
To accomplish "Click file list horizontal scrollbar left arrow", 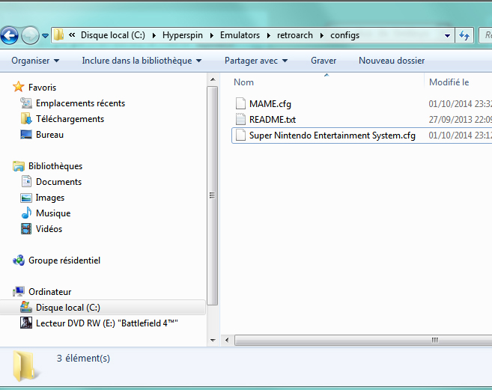I will [x=227, y=340].
